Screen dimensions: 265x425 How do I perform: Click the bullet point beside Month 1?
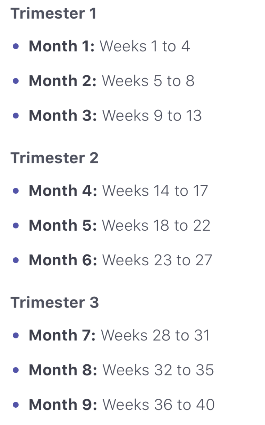(x=16, y=46)
